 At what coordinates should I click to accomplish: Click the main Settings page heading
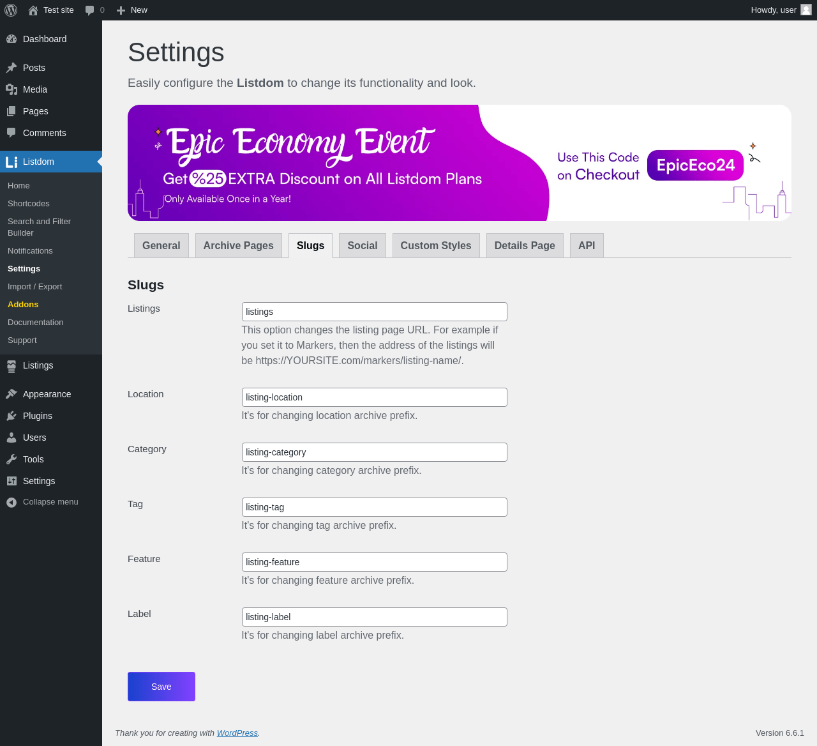176,52
